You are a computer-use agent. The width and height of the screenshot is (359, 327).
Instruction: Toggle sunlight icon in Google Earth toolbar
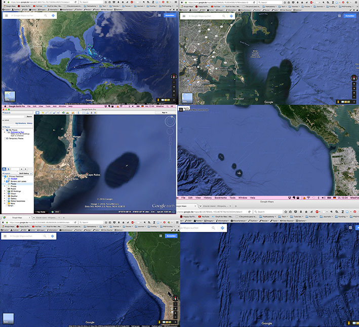pyautogui.click(x=68, y=112)
